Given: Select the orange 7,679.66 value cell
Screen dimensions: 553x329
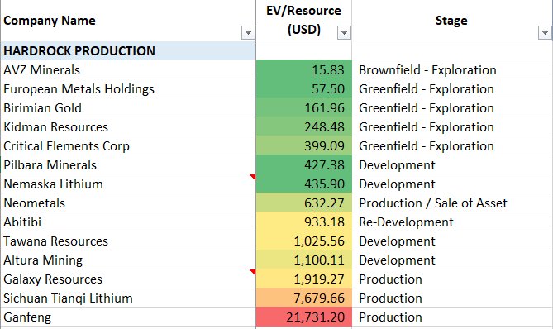Looking at the screenshot, I should [x=303, y=298].
